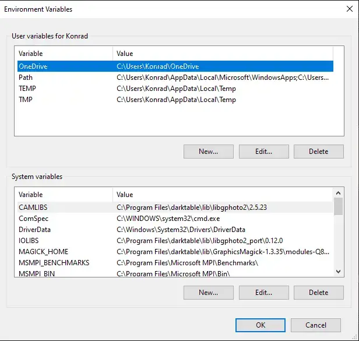Screen dimensions: 359x341
Task: Click the System variables scroll down arrow
Action: [x=338, y=272]
